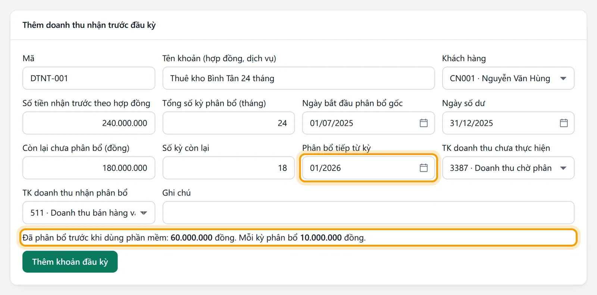Click the label Mã
Viewport: 597px width, 295px height.
(x=28, y=58)
